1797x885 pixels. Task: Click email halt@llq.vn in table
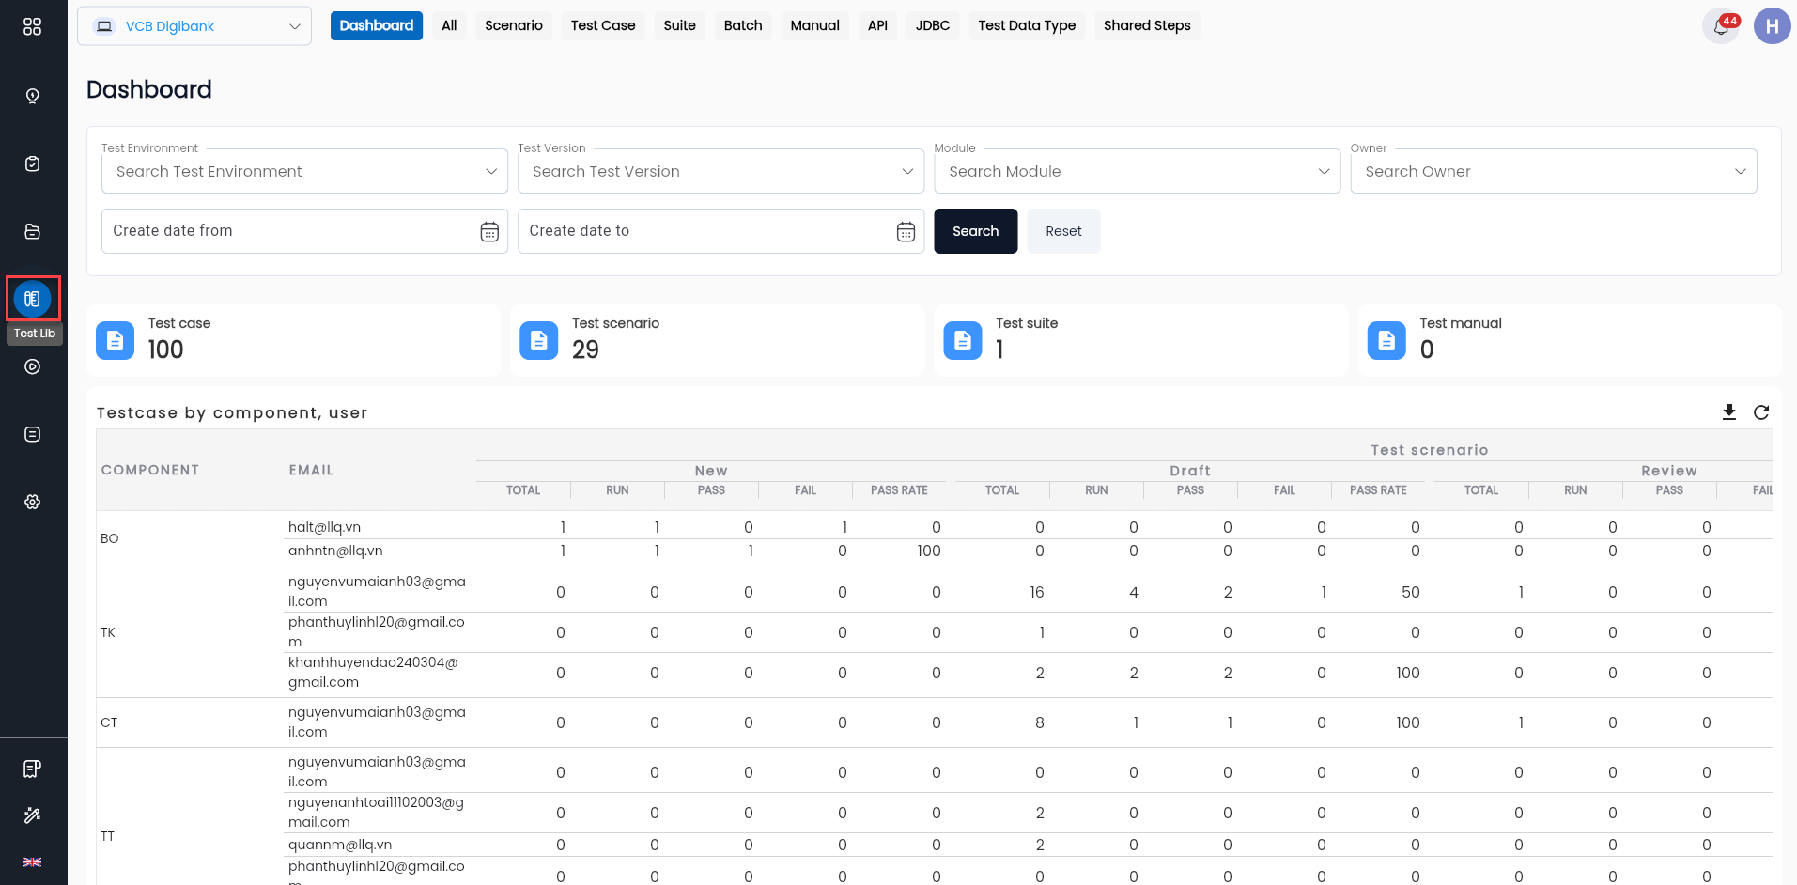[324, 527]
